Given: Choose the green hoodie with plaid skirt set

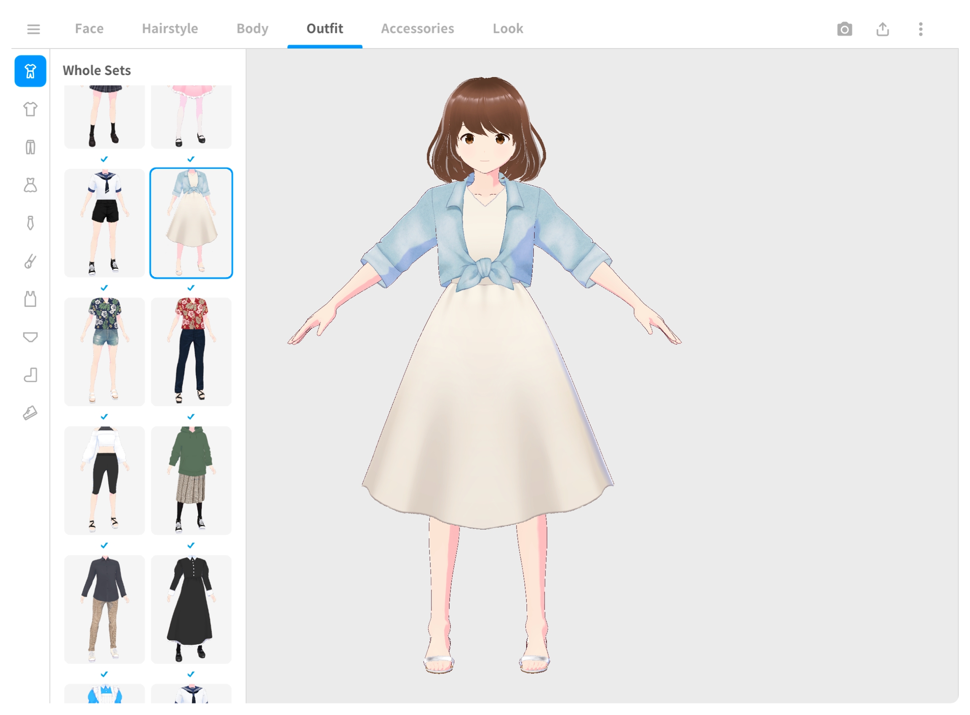Looking at the screenshot, I should tap(191, 480).
